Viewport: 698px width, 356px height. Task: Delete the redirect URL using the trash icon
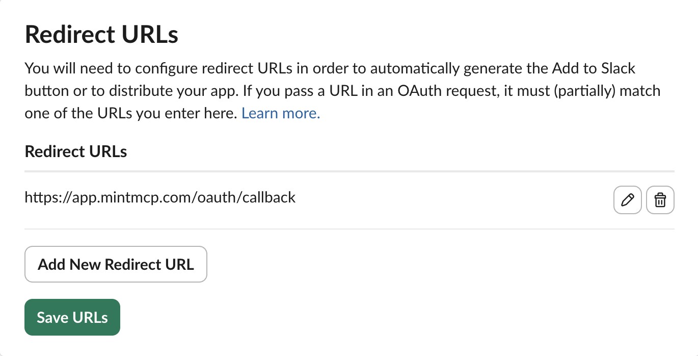pyautogui.click(x=660, y=200)
